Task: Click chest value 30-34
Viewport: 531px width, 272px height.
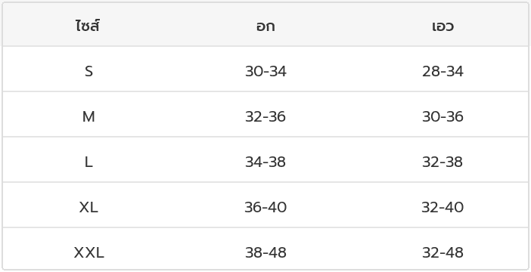Action: click(x=265, y=71)
